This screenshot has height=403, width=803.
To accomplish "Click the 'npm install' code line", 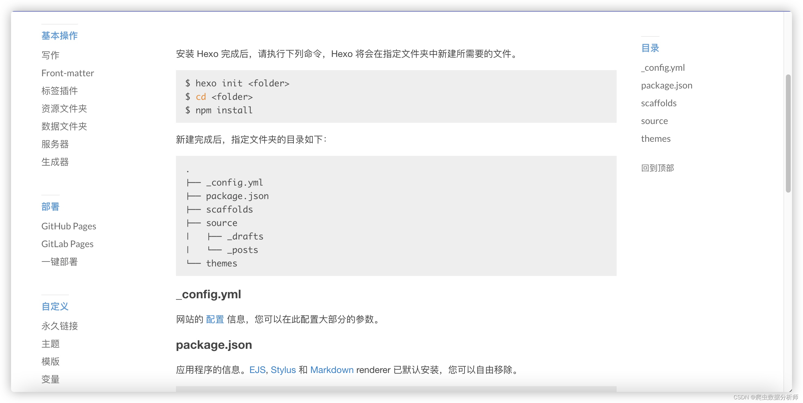I will [x=219, y=110].
